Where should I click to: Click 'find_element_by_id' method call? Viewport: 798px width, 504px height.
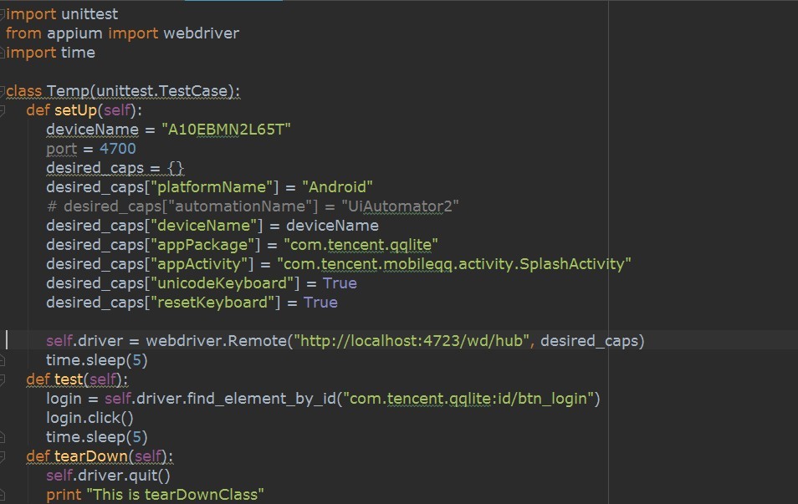click(x=261, y=399)
